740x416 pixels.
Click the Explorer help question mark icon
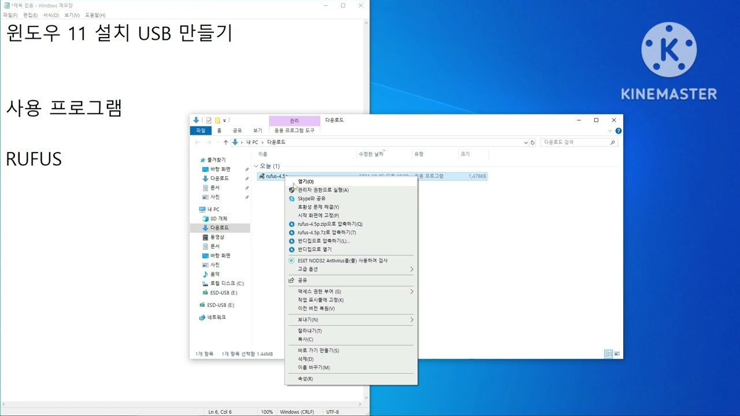point(618,131)
